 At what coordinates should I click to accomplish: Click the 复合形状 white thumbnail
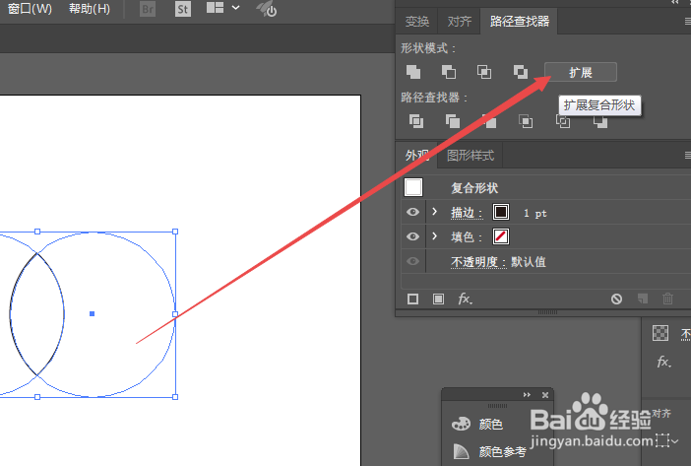pyautogui.click(x=413, y=187)
